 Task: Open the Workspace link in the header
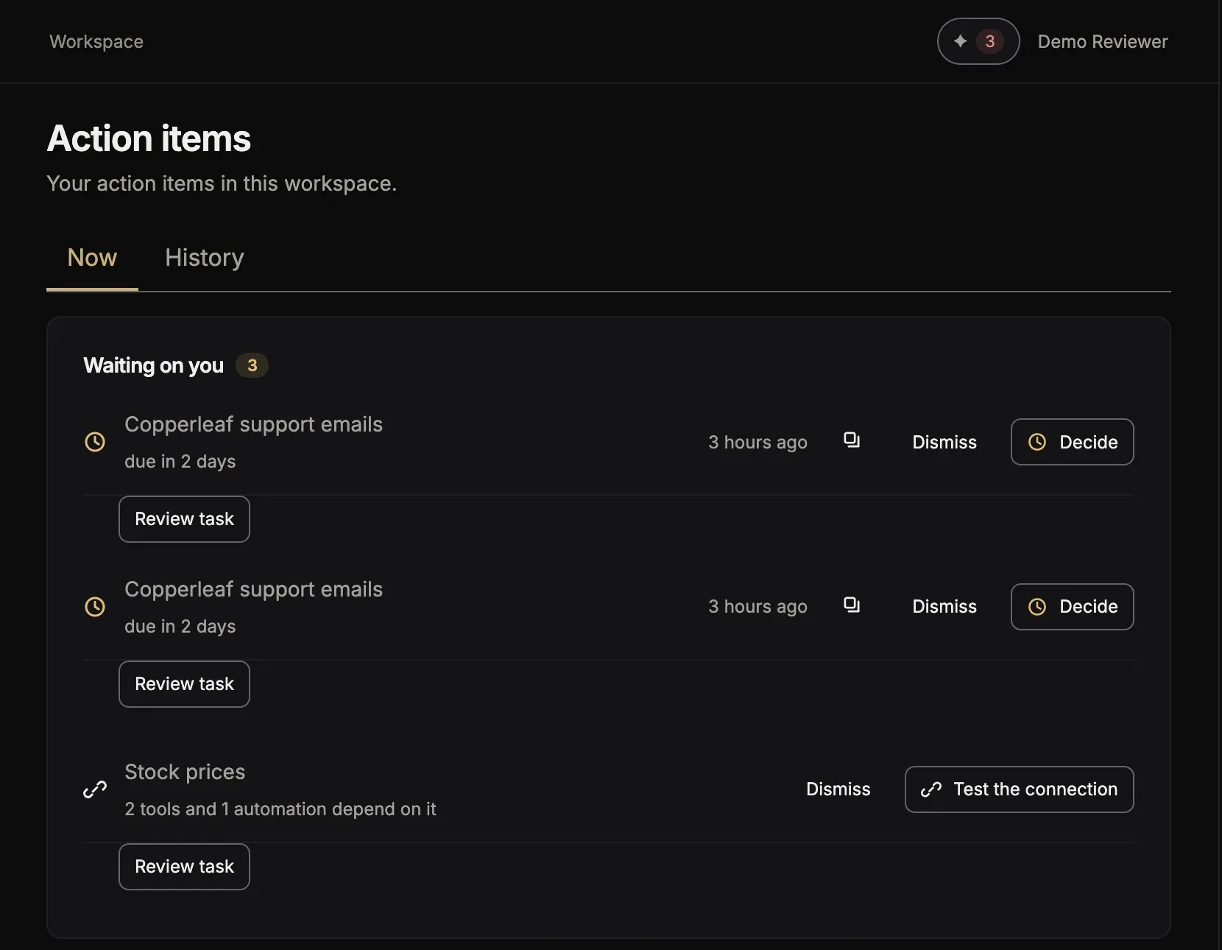point(96,41)
